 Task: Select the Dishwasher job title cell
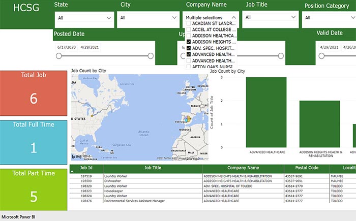153,181
